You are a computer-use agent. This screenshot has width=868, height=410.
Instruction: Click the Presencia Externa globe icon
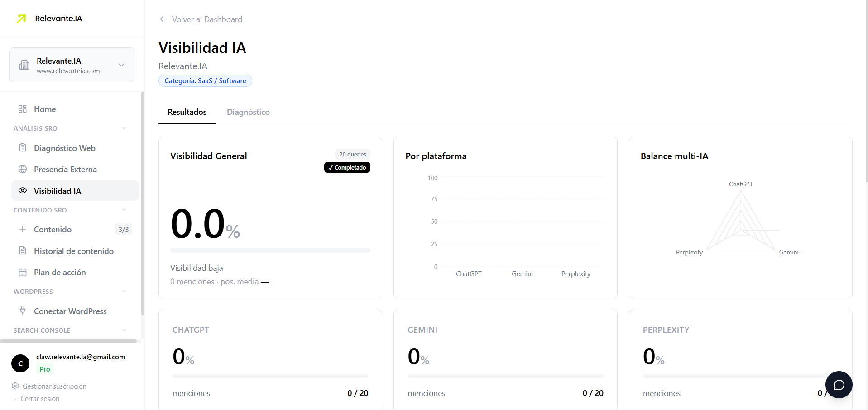[x=23, y=169]
